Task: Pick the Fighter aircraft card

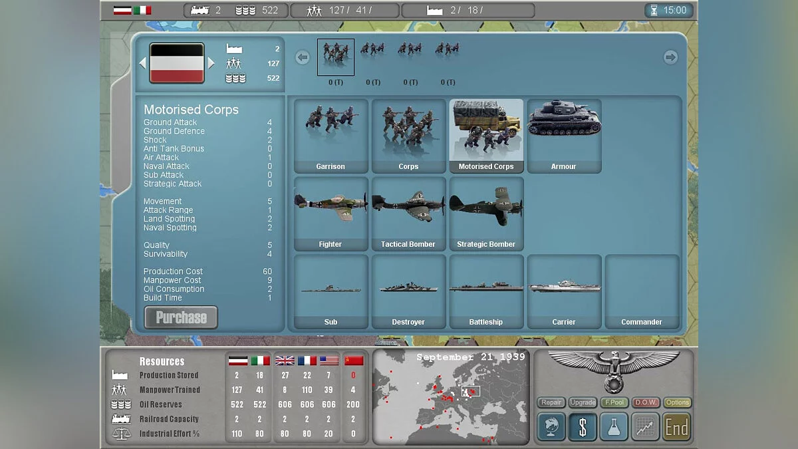Action: (x=331, y=214)
